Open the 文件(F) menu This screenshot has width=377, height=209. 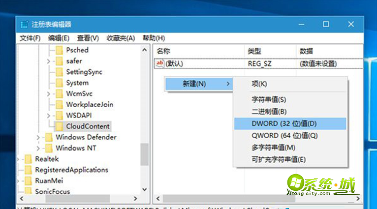(x=30, y=38)
